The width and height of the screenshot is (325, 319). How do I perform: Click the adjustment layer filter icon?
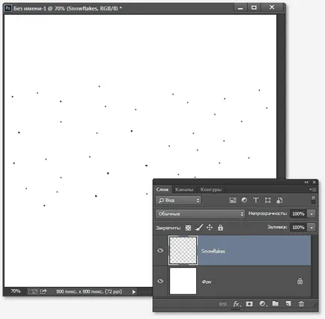[x=244, y=200]
